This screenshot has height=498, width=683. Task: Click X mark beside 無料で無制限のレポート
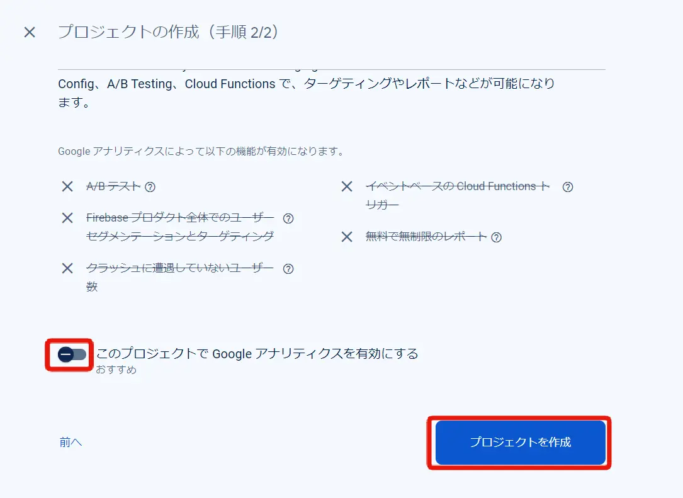point(347,237)
